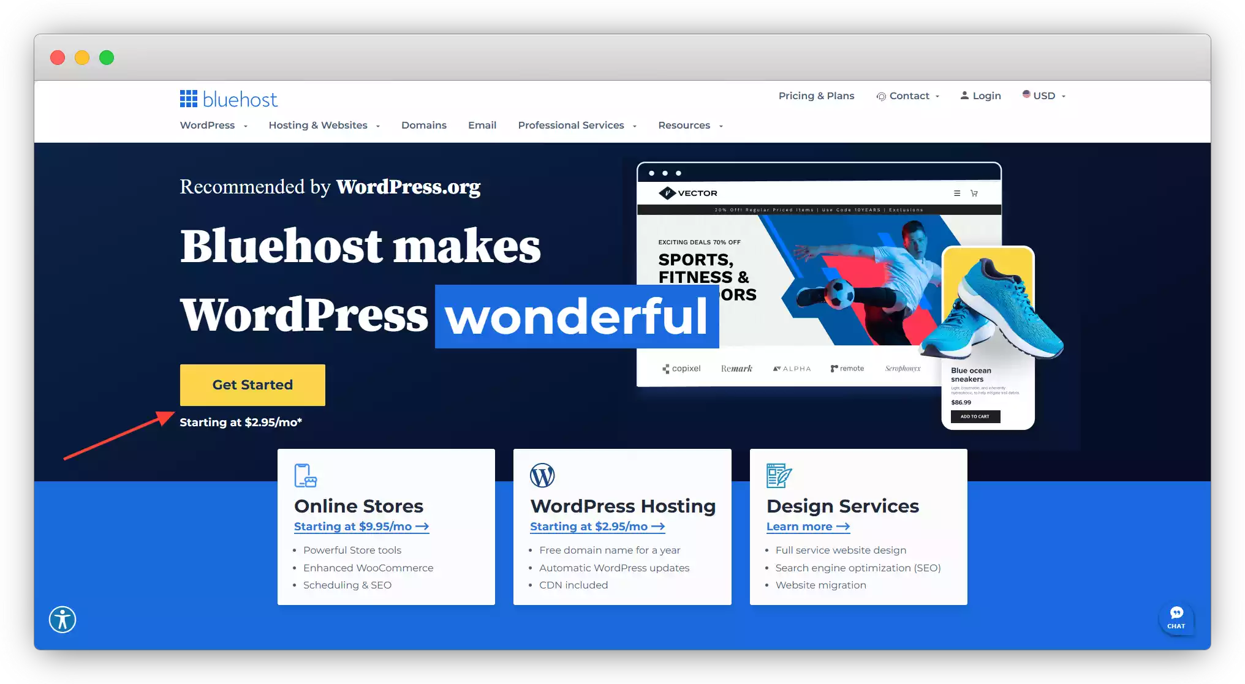Click the copixel brand logo

click(681, 369)
